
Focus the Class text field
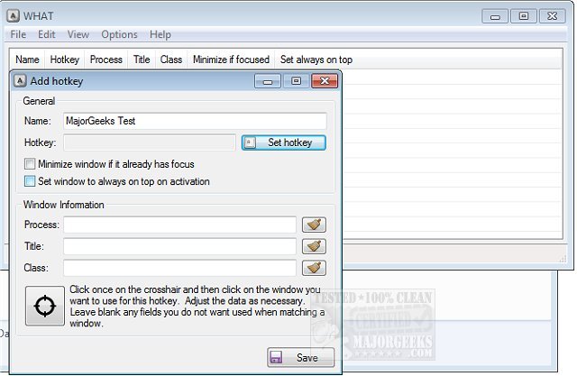180,268
